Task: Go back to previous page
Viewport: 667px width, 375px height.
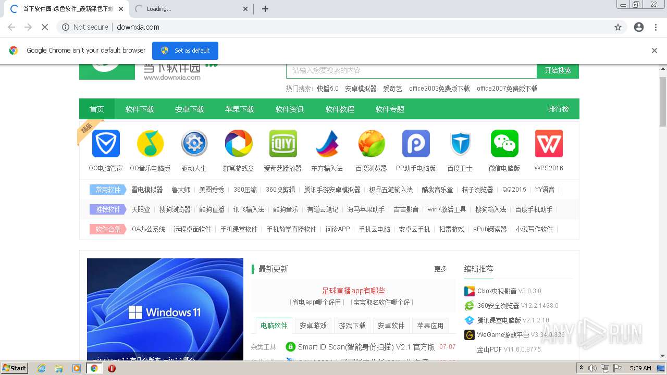Action: [x=11, y=27]
